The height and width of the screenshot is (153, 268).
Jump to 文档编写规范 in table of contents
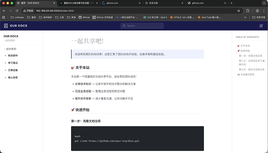point(246,74)
